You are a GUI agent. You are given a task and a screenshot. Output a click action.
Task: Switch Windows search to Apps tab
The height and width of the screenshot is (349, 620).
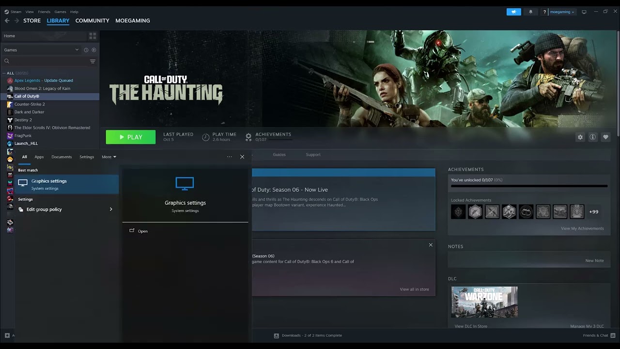(39, 157)
